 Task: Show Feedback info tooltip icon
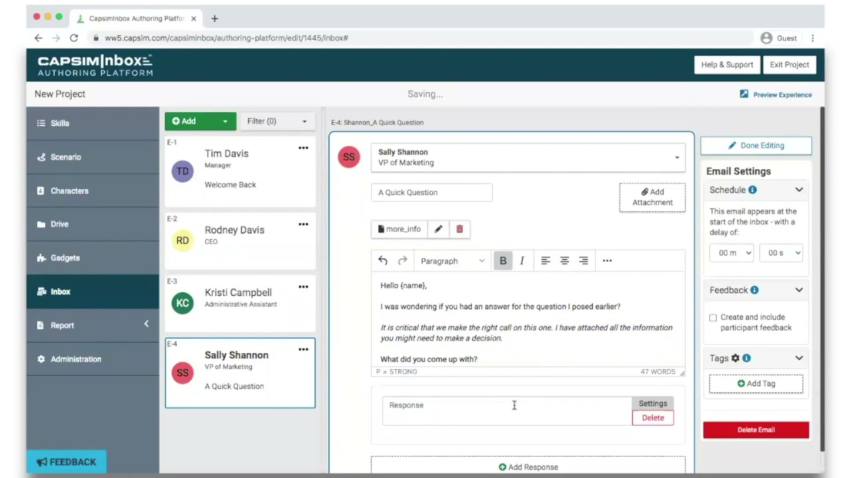click(755, 290)
